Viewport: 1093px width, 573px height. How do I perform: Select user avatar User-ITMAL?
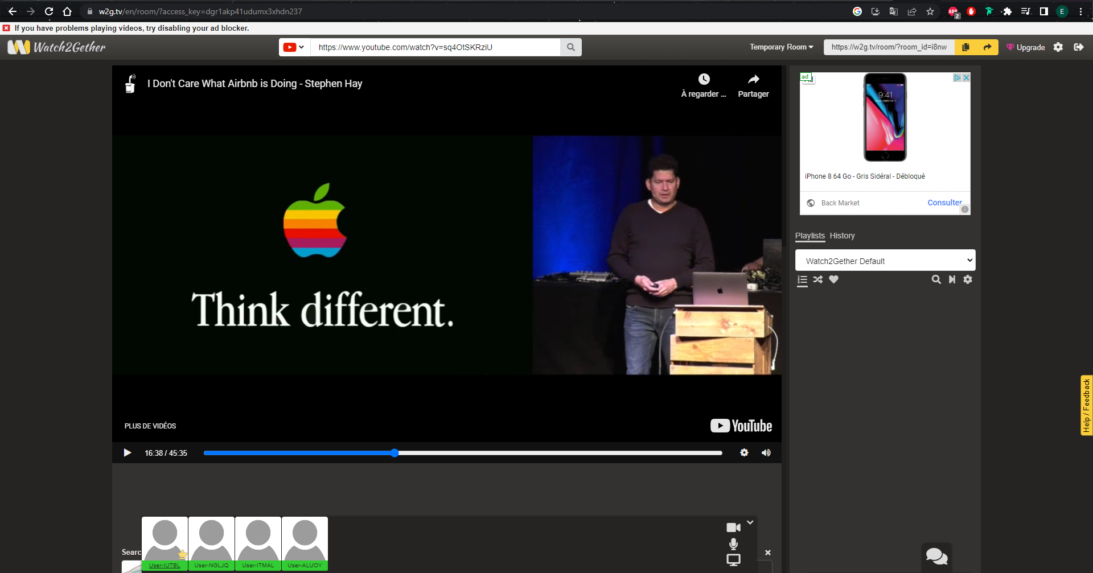[258, 543]
